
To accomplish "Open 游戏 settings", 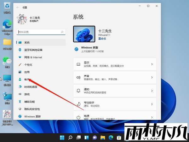I will [x=41, y=94].
